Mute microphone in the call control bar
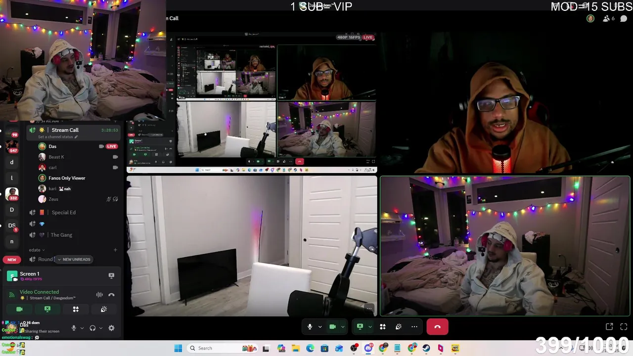This screenshot has height=356, width=633. [310, 327]
